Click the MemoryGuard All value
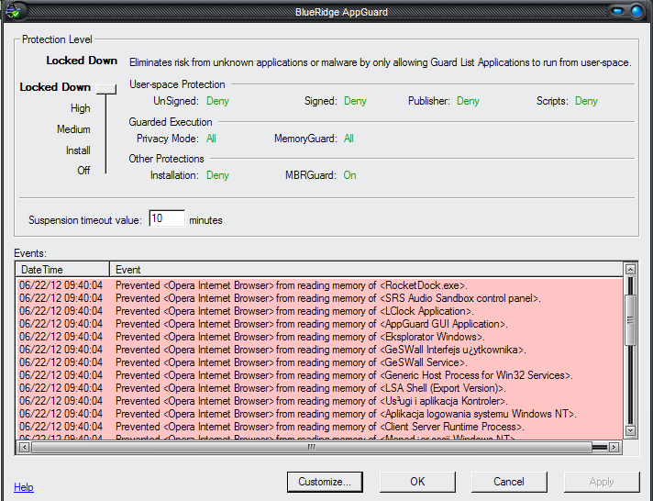 tap(349, 139)
